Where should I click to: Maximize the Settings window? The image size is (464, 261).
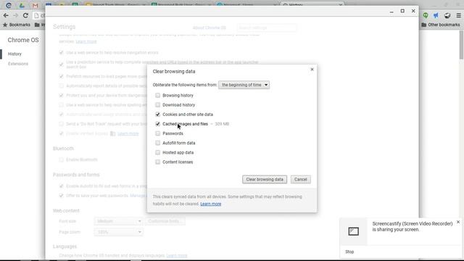point(402,11)
